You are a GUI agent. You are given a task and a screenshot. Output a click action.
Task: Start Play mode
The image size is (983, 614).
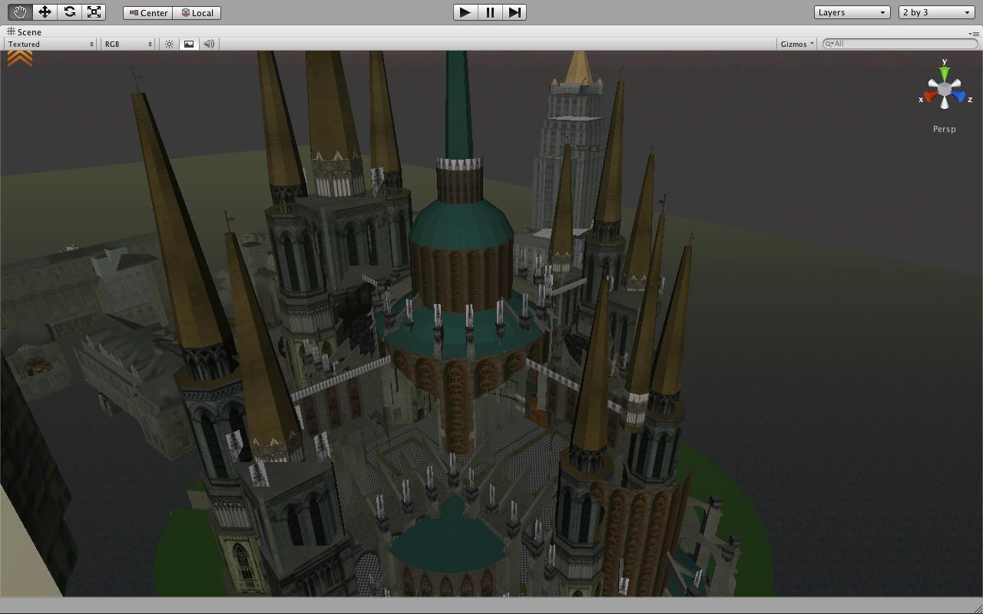pos(465,12)
